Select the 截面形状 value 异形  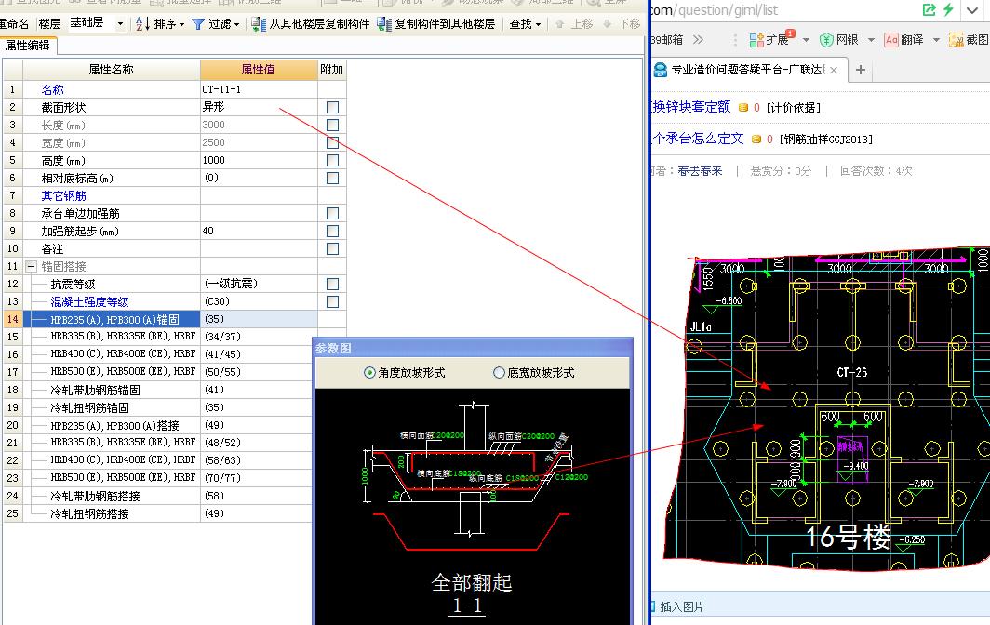click(259, 107)
